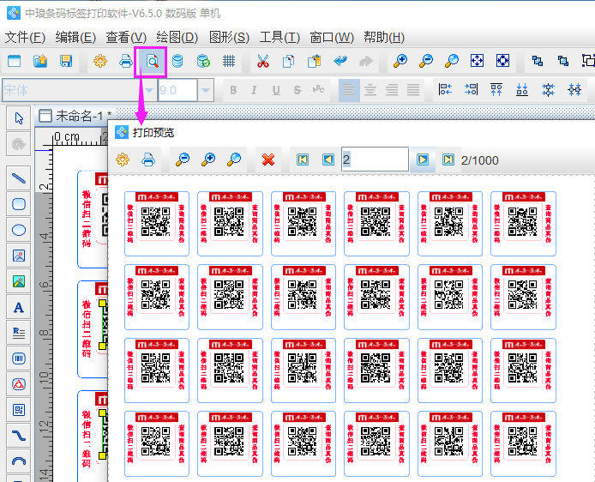Click the red X close-preview icon

(267, 160)
